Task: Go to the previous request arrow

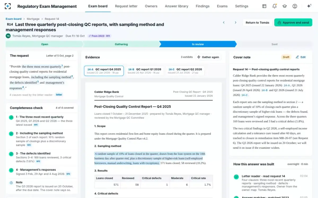Action: [224, 22]
